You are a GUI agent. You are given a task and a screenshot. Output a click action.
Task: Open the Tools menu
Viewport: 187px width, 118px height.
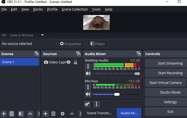96,9
